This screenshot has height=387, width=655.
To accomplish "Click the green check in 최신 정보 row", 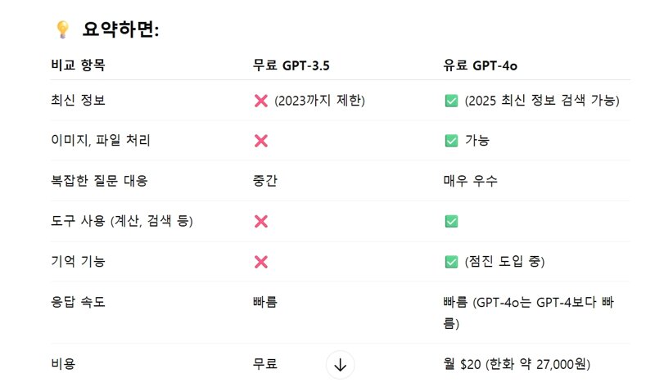I will pyautogui.click(x=451, y=101).
